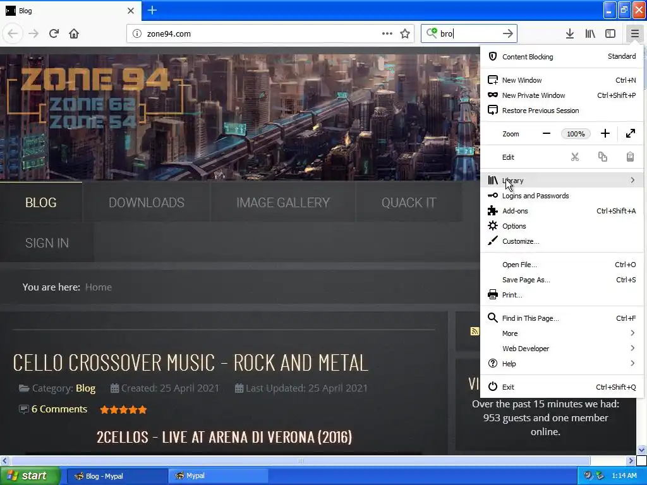The height and width of the screenshot is (485, 647).
Task: Open page actions three-dot menu
Action: coord(387,34)
